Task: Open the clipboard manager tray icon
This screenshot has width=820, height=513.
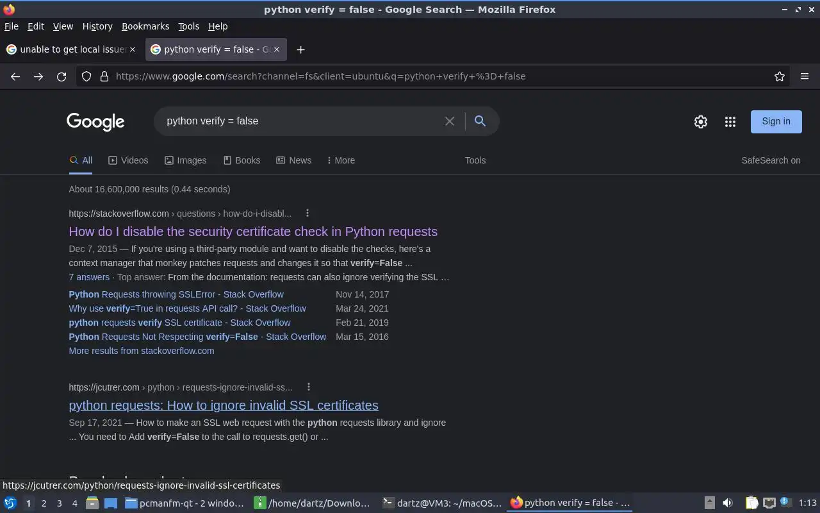Action: [x=751, y=503]
